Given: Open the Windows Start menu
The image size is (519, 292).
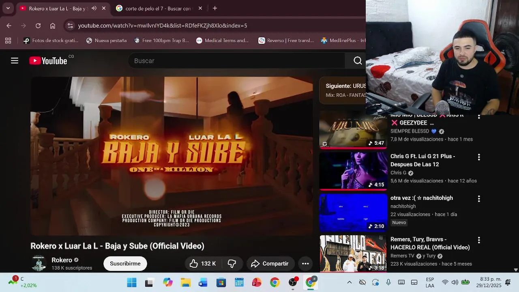Looking at the screenshot, I should (132, 283).
